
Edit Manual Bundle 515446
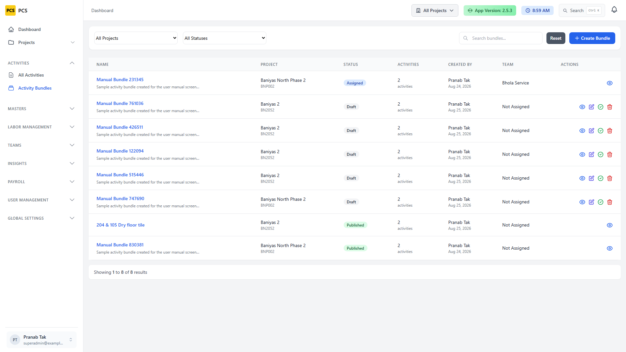click(591, 178)
